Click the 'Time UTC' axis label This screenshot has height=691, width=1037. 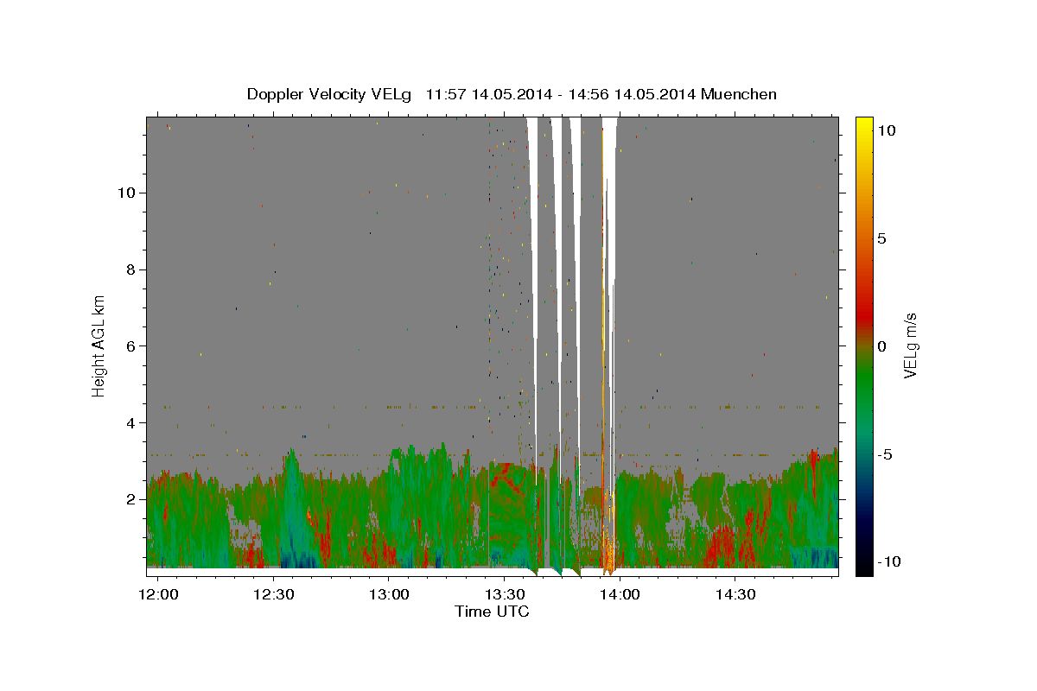[x=492, y=612]
